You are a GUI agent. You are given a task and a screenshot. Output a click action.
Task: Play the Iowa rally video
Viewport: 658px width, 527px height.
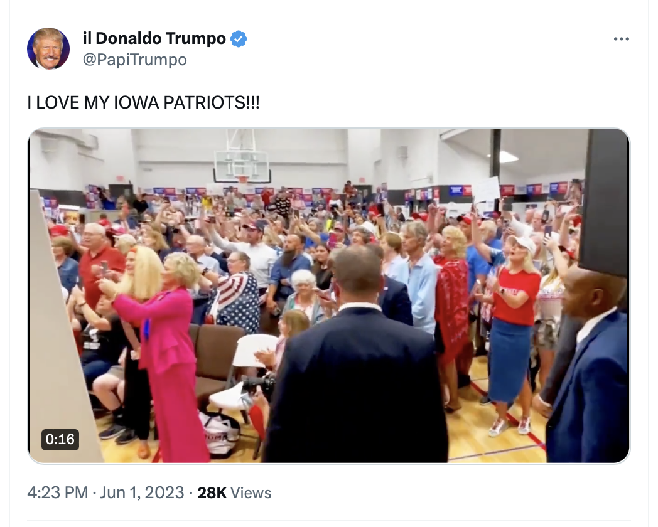coord(329,295)
